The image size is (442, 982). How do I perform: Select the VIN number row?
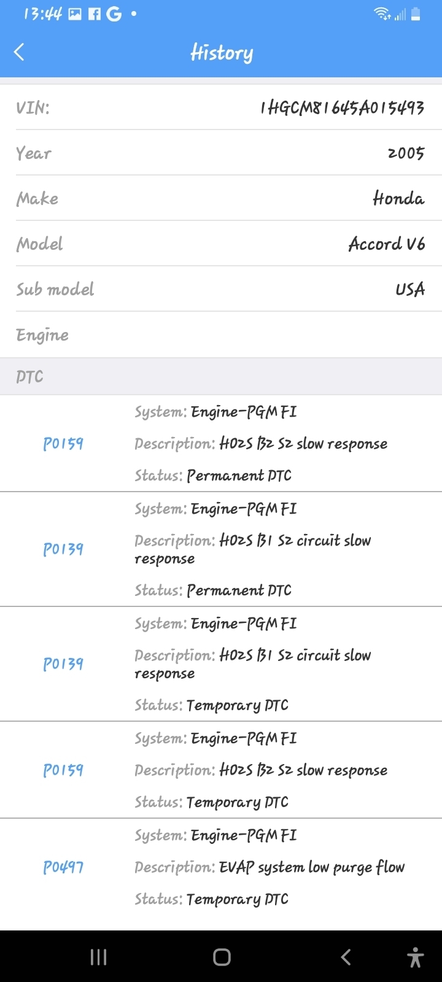(x=221, y=107)
